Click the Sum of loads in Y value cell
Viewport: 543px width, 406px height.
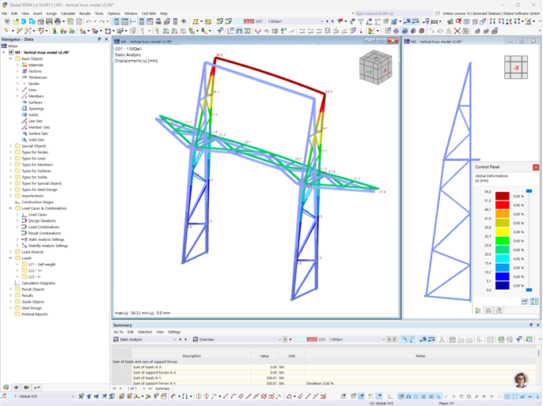pos(264,378)
